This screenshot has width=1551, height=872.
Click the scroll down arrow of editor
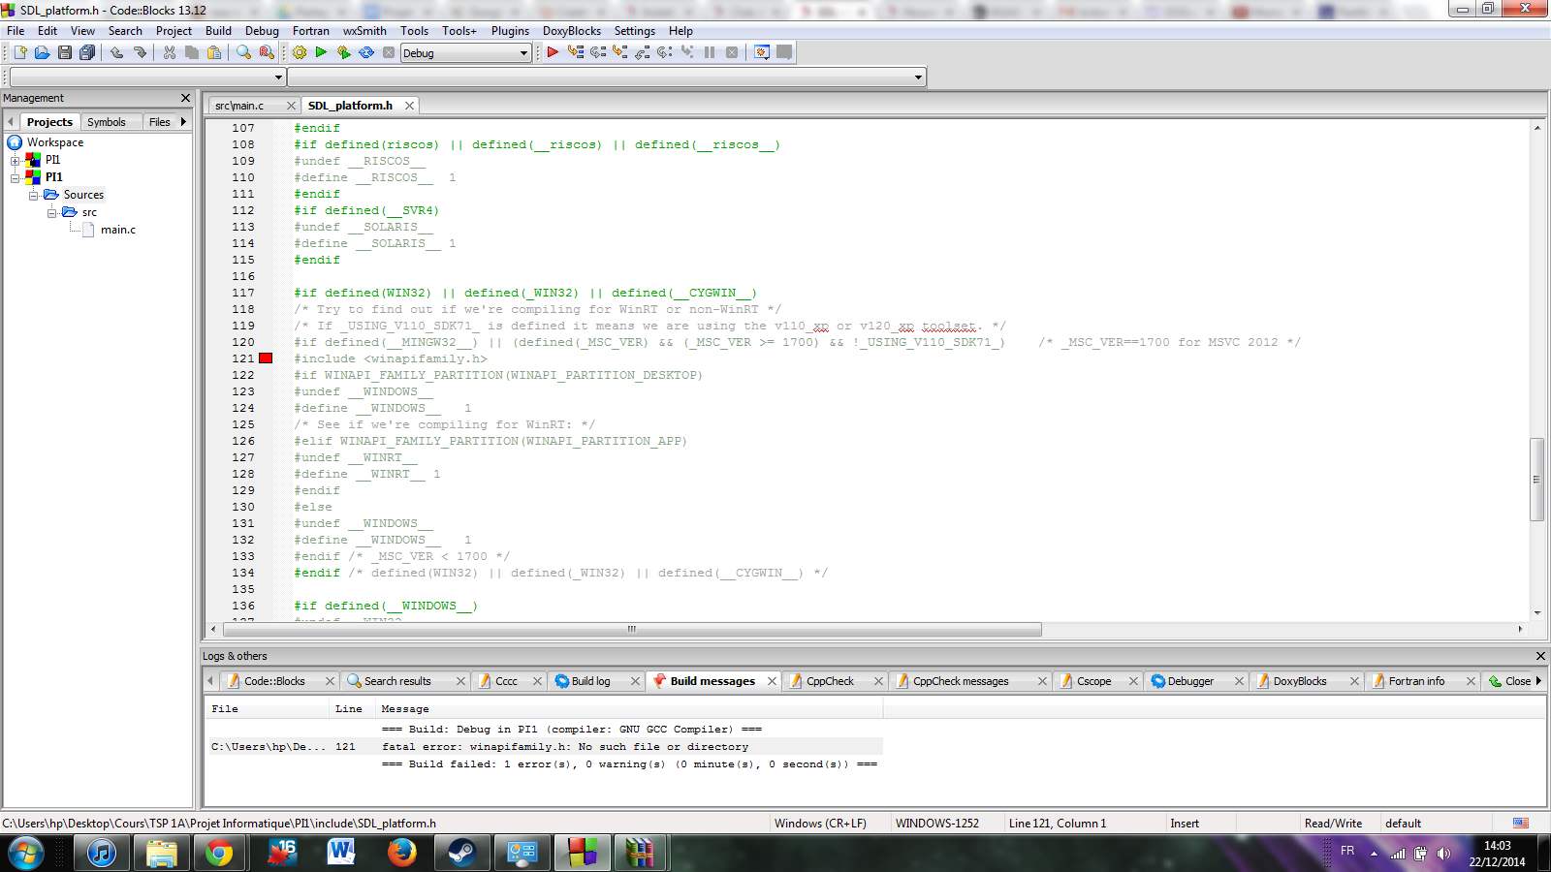[x=1536, y=612]
